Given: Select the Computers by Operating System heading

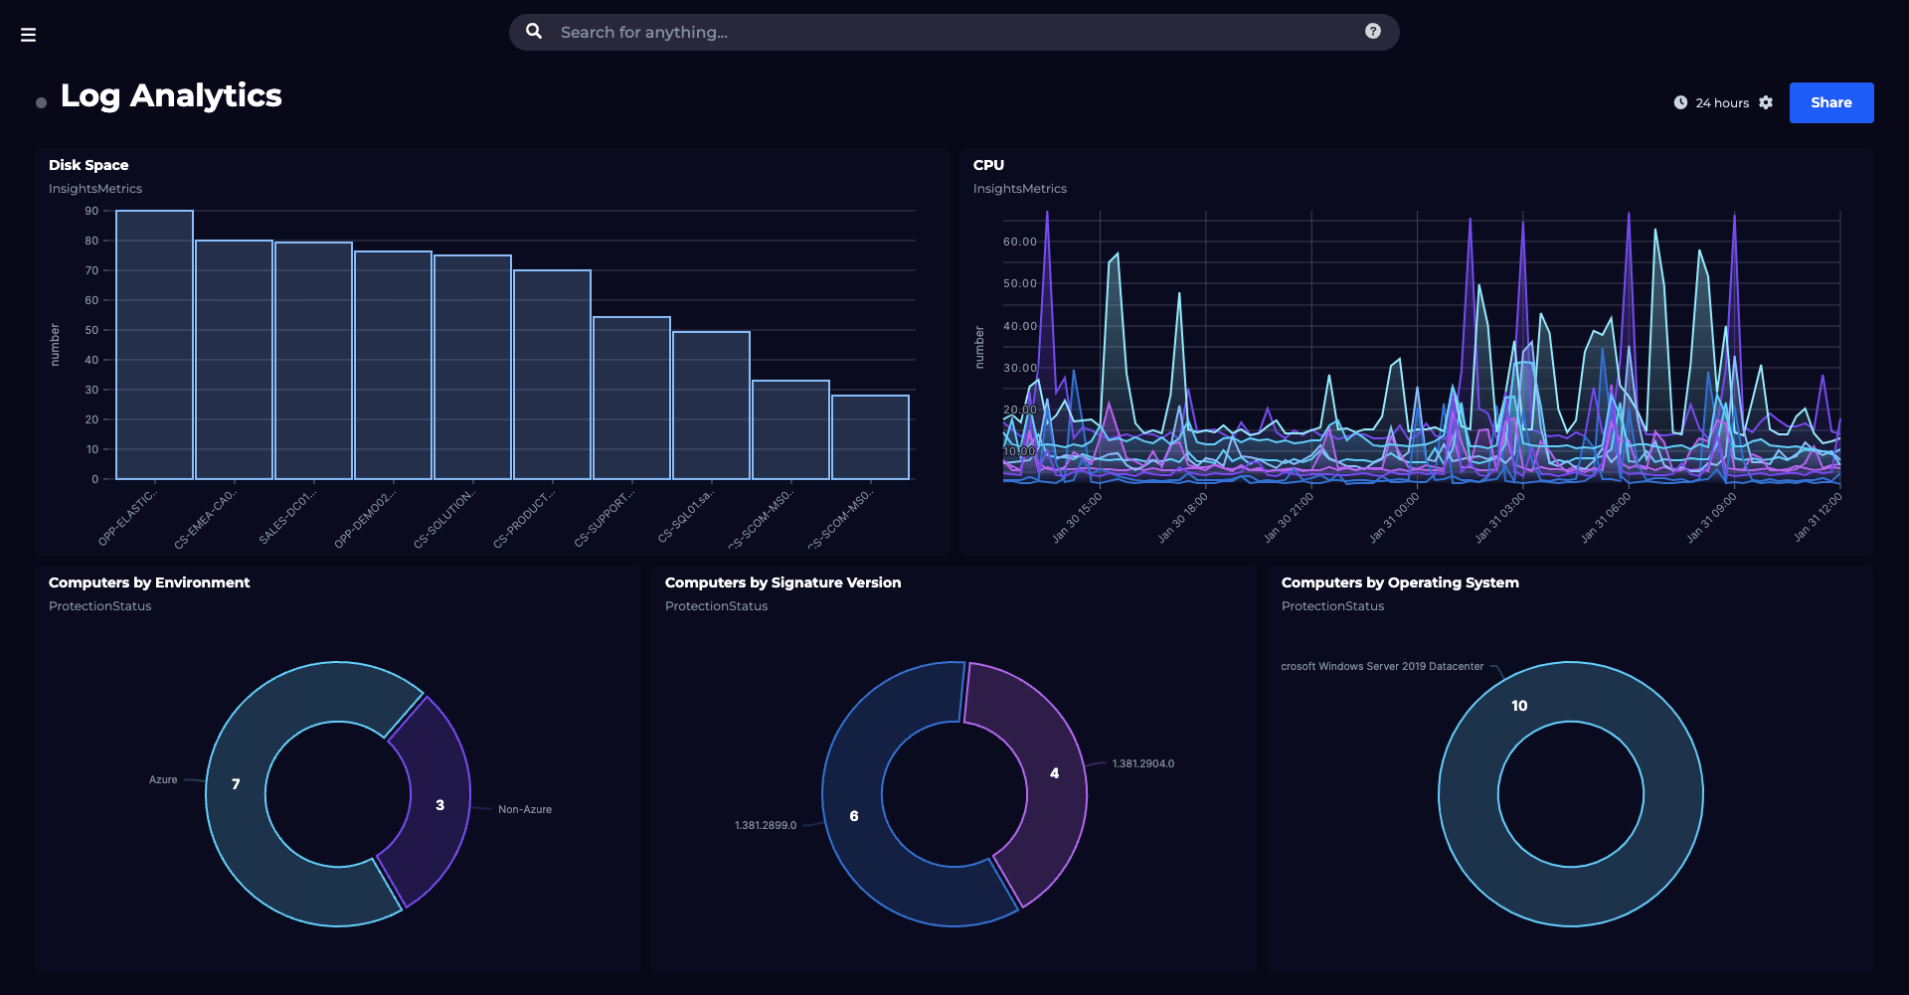Looking at the screenshot, I should click(1399, 582).
